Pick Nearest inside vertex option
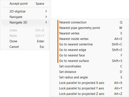Screen dimensions: 129x97 point(89,39)
